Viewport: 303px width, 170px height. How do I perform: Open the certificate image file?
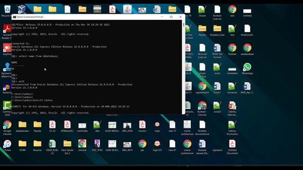coord(82,127)
